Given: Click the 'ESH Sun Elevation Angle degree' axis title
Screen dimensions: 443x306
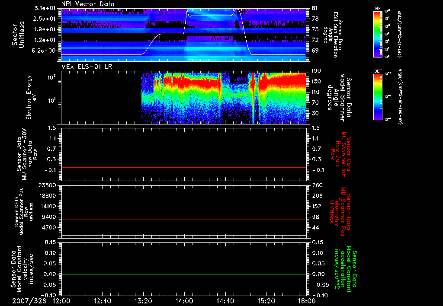Looking at the screenshot, I should coord(333,35).
